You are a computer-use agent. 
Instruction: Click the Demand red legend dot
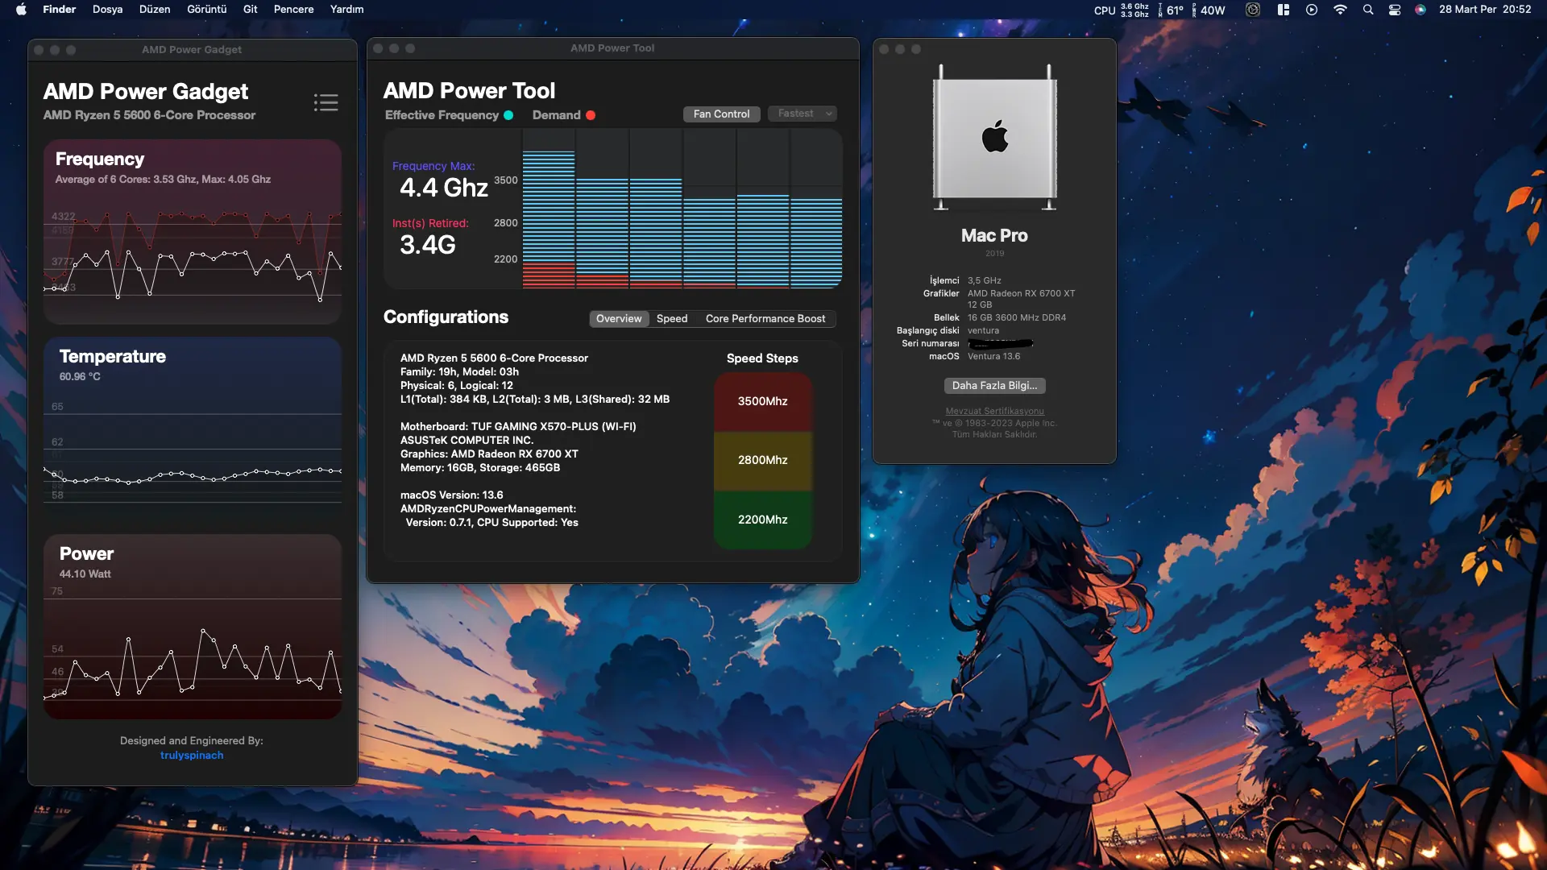(x=591, y=115)
